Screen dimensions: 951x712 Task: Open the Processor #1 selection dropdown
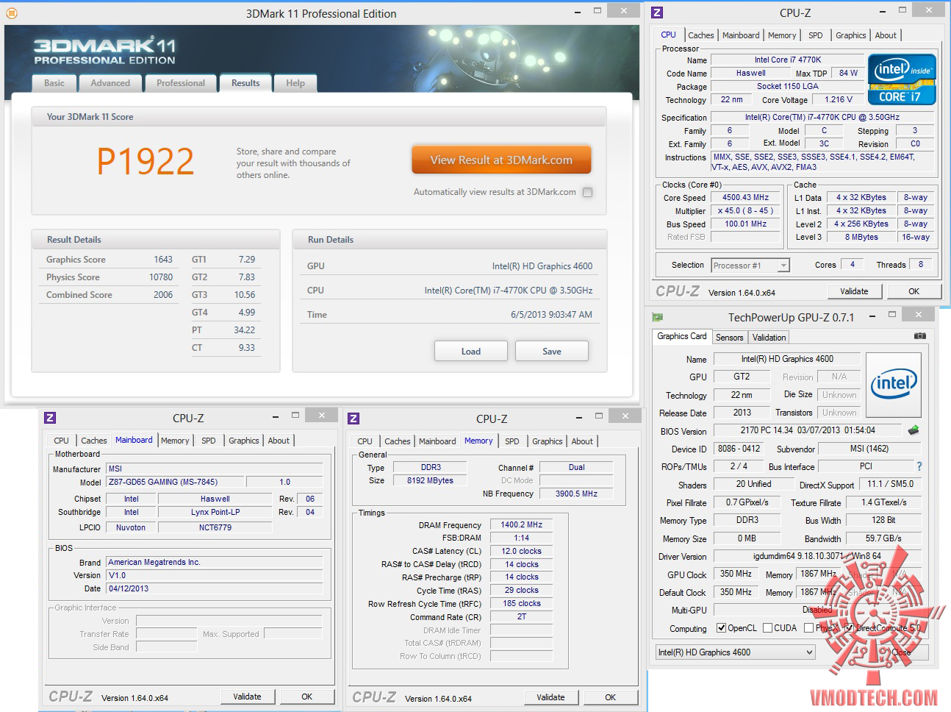tap(750, 266)
